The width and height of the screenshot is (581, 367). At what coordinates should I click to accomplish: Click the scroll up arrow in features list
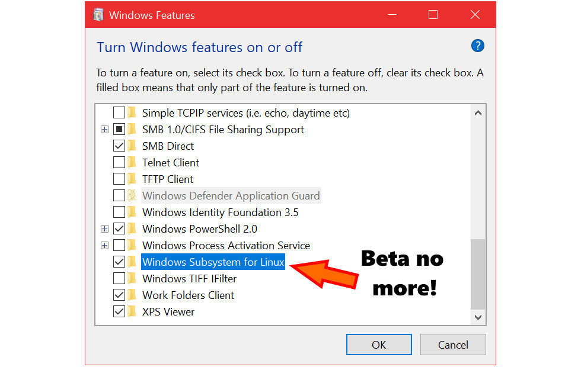coord(478,113)
